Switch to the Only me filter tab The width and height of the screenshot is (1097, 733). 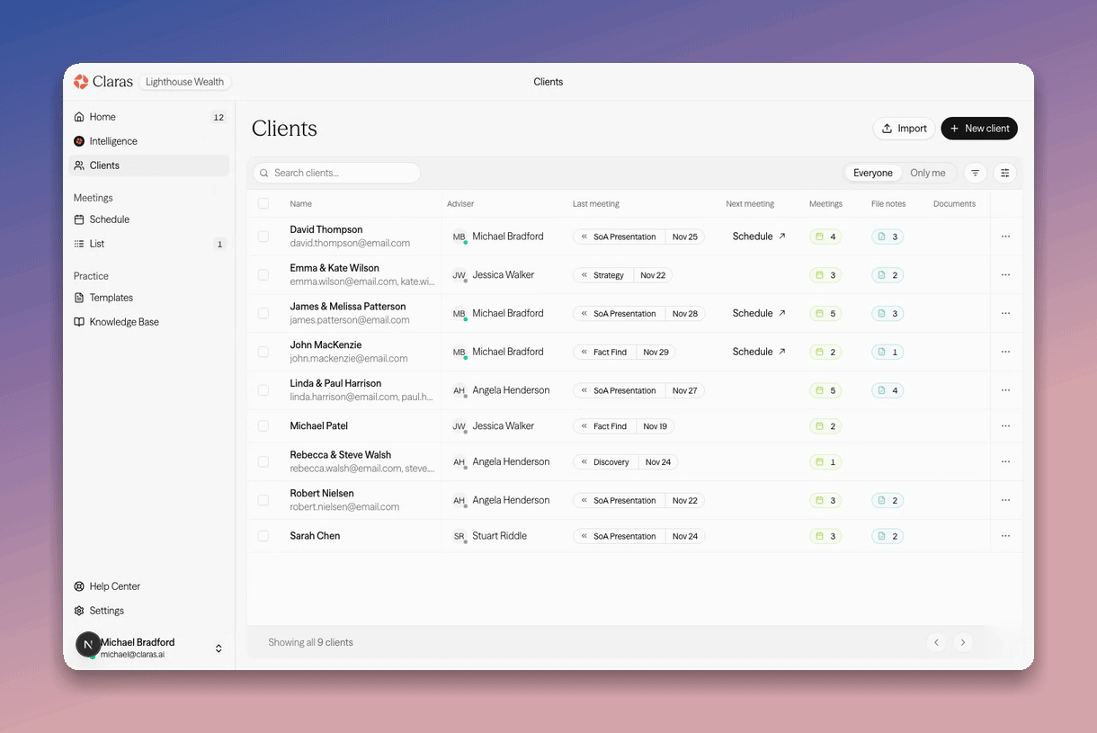pos(928,173)
